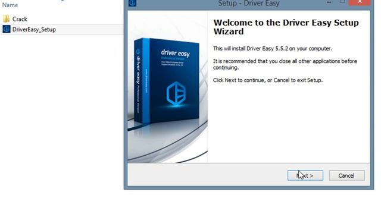The width and height of the screenshot is (381, 214).
Task: Select the DriverEasy_Setup file name
Action: tap(34, 29)
